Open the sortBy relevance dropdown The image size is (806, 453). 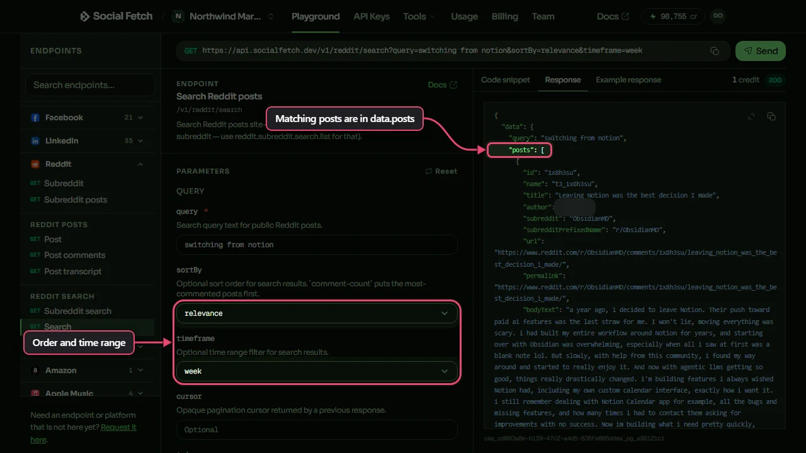pos(317,313)
